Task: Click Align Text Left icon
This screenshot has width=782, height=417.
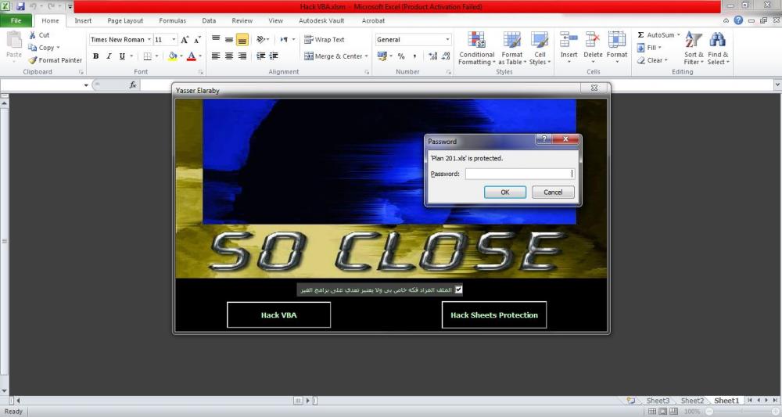Action: [216, 56]
